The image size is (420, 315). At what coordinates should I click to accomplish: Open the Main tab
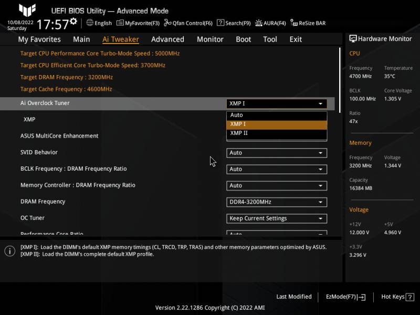pyautogui.click(x=81, y=39)
